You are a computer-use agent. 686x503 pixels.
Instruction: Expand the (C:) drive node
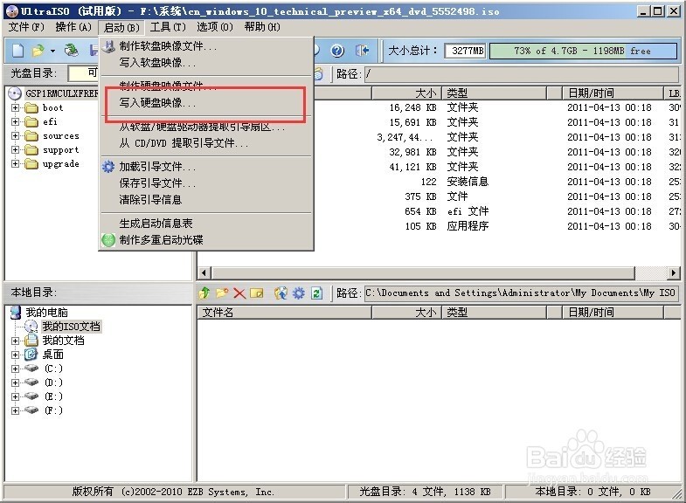click(16, 369)
